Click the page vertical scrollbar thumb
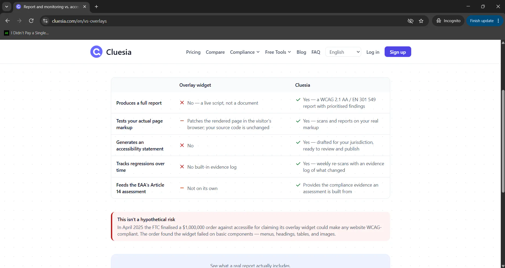 tap(503, 141)
